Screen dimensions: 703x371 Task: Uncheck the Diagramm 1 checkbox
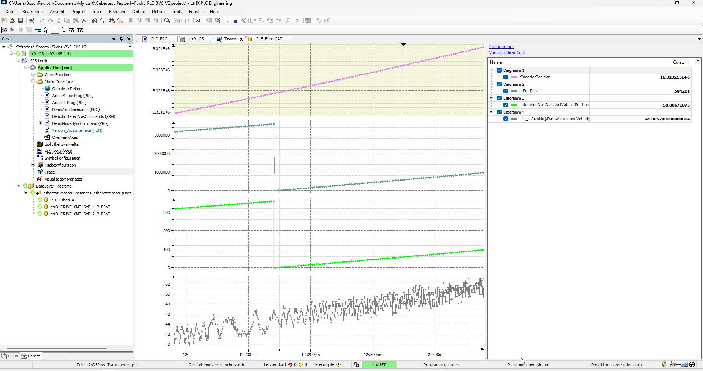pyautogui.click(x=499, y=70)
